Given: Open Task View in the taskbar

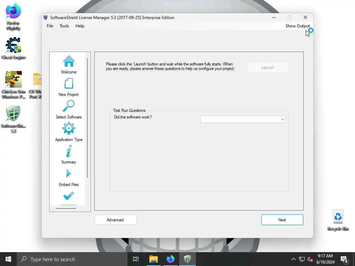Looking at the screenshot, I should (136, 259).
